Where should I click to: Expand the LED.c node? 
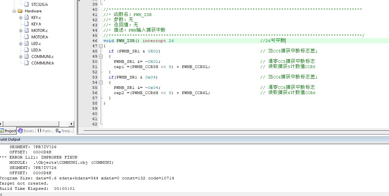click(x=21, y=44)
